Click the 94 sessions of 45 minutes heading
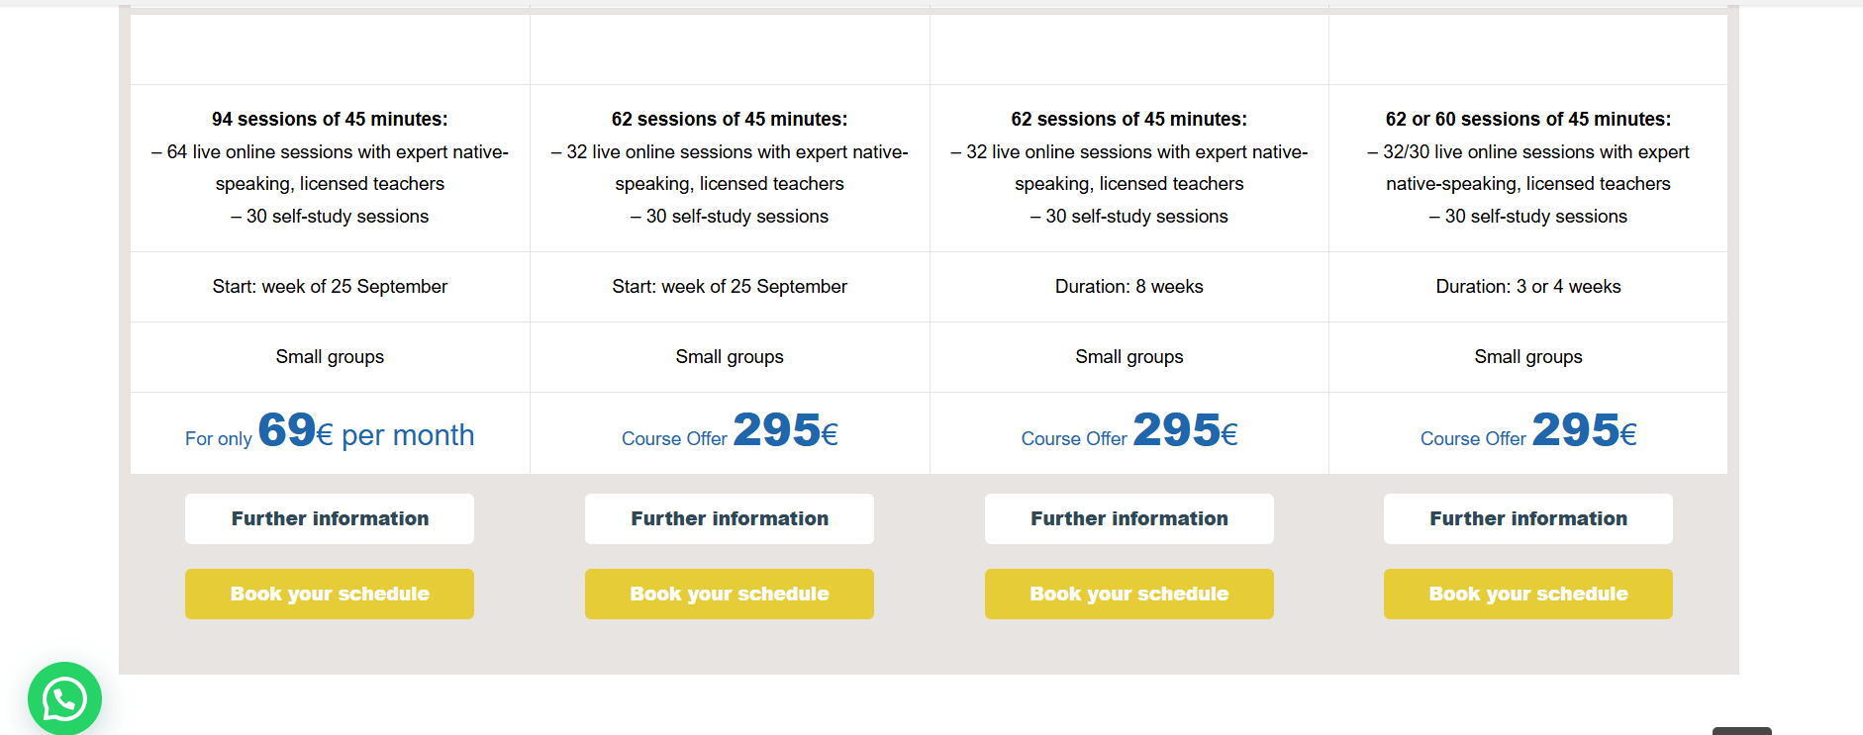This screenshot has height=735, width=1863. 330,119
